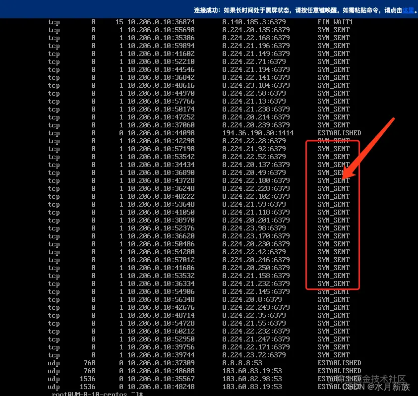Select local address 10.206.0.10:59894
This screenshot has width=418, height=396.
[161, 46]
